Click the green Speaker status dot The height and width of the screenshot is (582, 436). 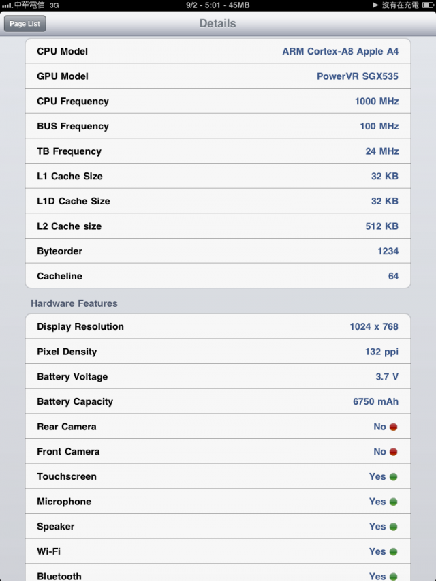tap(393, 527)
